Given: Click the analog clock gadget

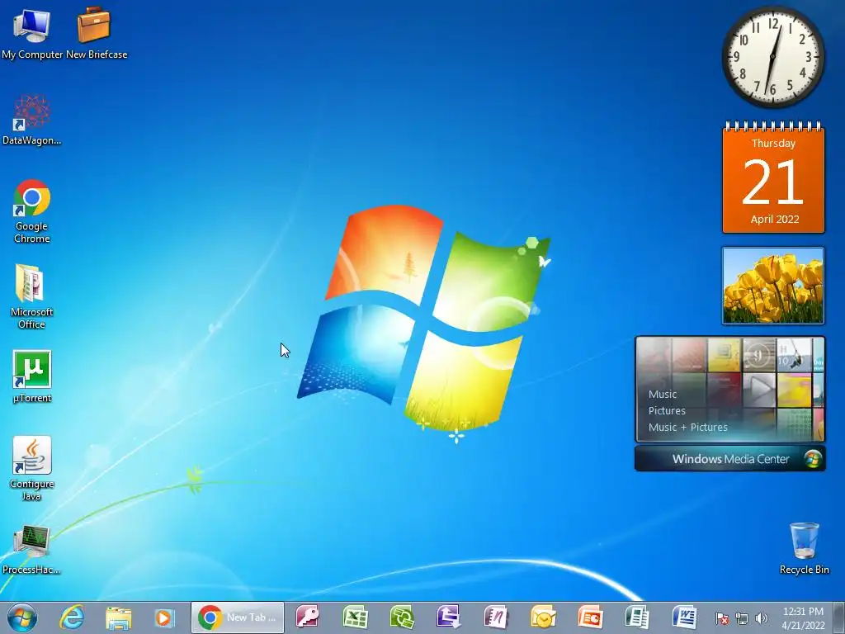Looking at the screenshot, I should coord(773,56).
